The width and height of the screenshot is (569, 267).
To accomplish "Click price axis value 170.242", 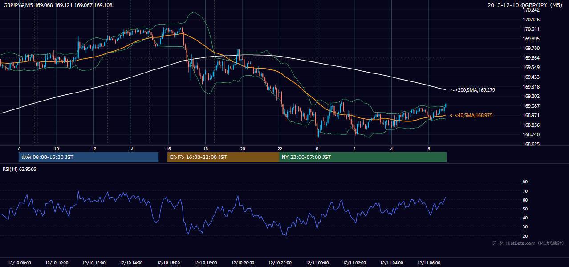I will 531,10.
